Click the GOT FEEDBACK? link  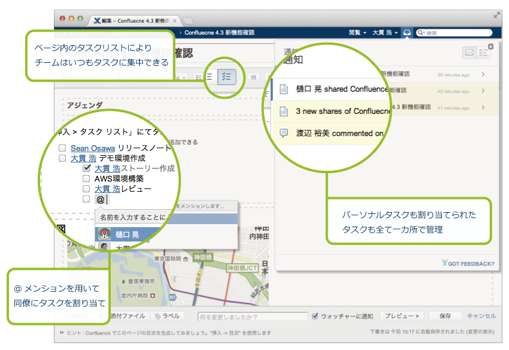468,264
